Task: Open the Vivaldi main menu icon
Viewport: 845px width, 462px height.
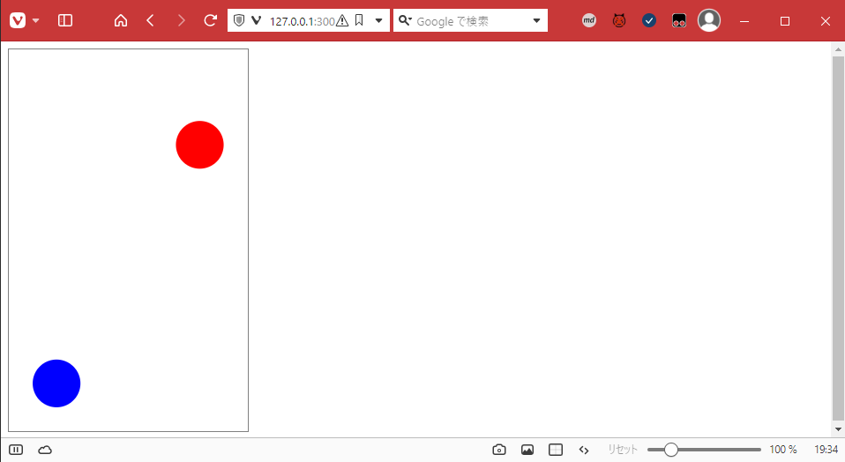Action: pos(18,21)
